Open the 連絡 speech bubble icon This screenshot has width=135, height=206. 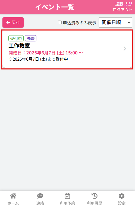pyautogui.click(x=40, y=196)
